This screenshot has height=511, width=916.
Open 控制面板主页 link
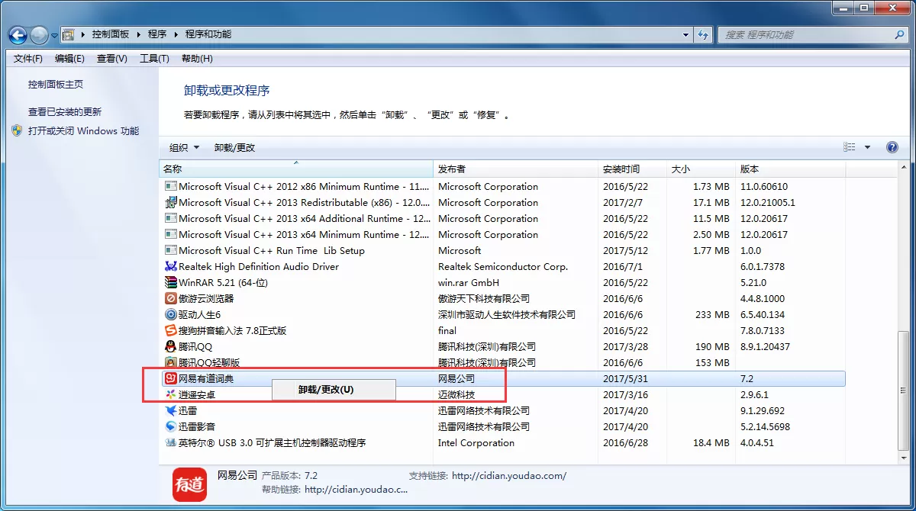click(56, 85)
